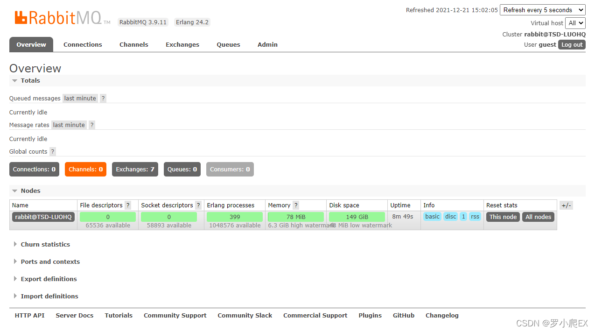Reset stats for All nodes

[539, 217]
